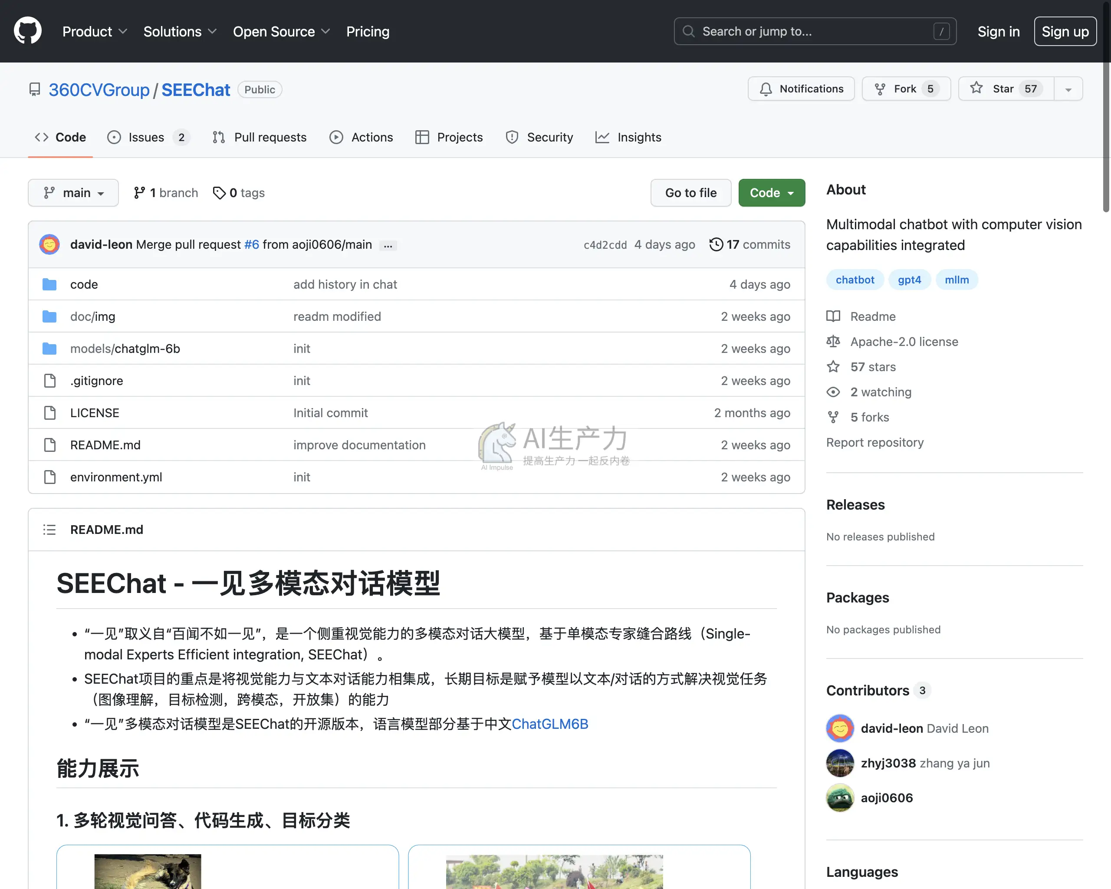Click the Go to file button
This screenshot has height=889, width=1111.
pos(690,193)
